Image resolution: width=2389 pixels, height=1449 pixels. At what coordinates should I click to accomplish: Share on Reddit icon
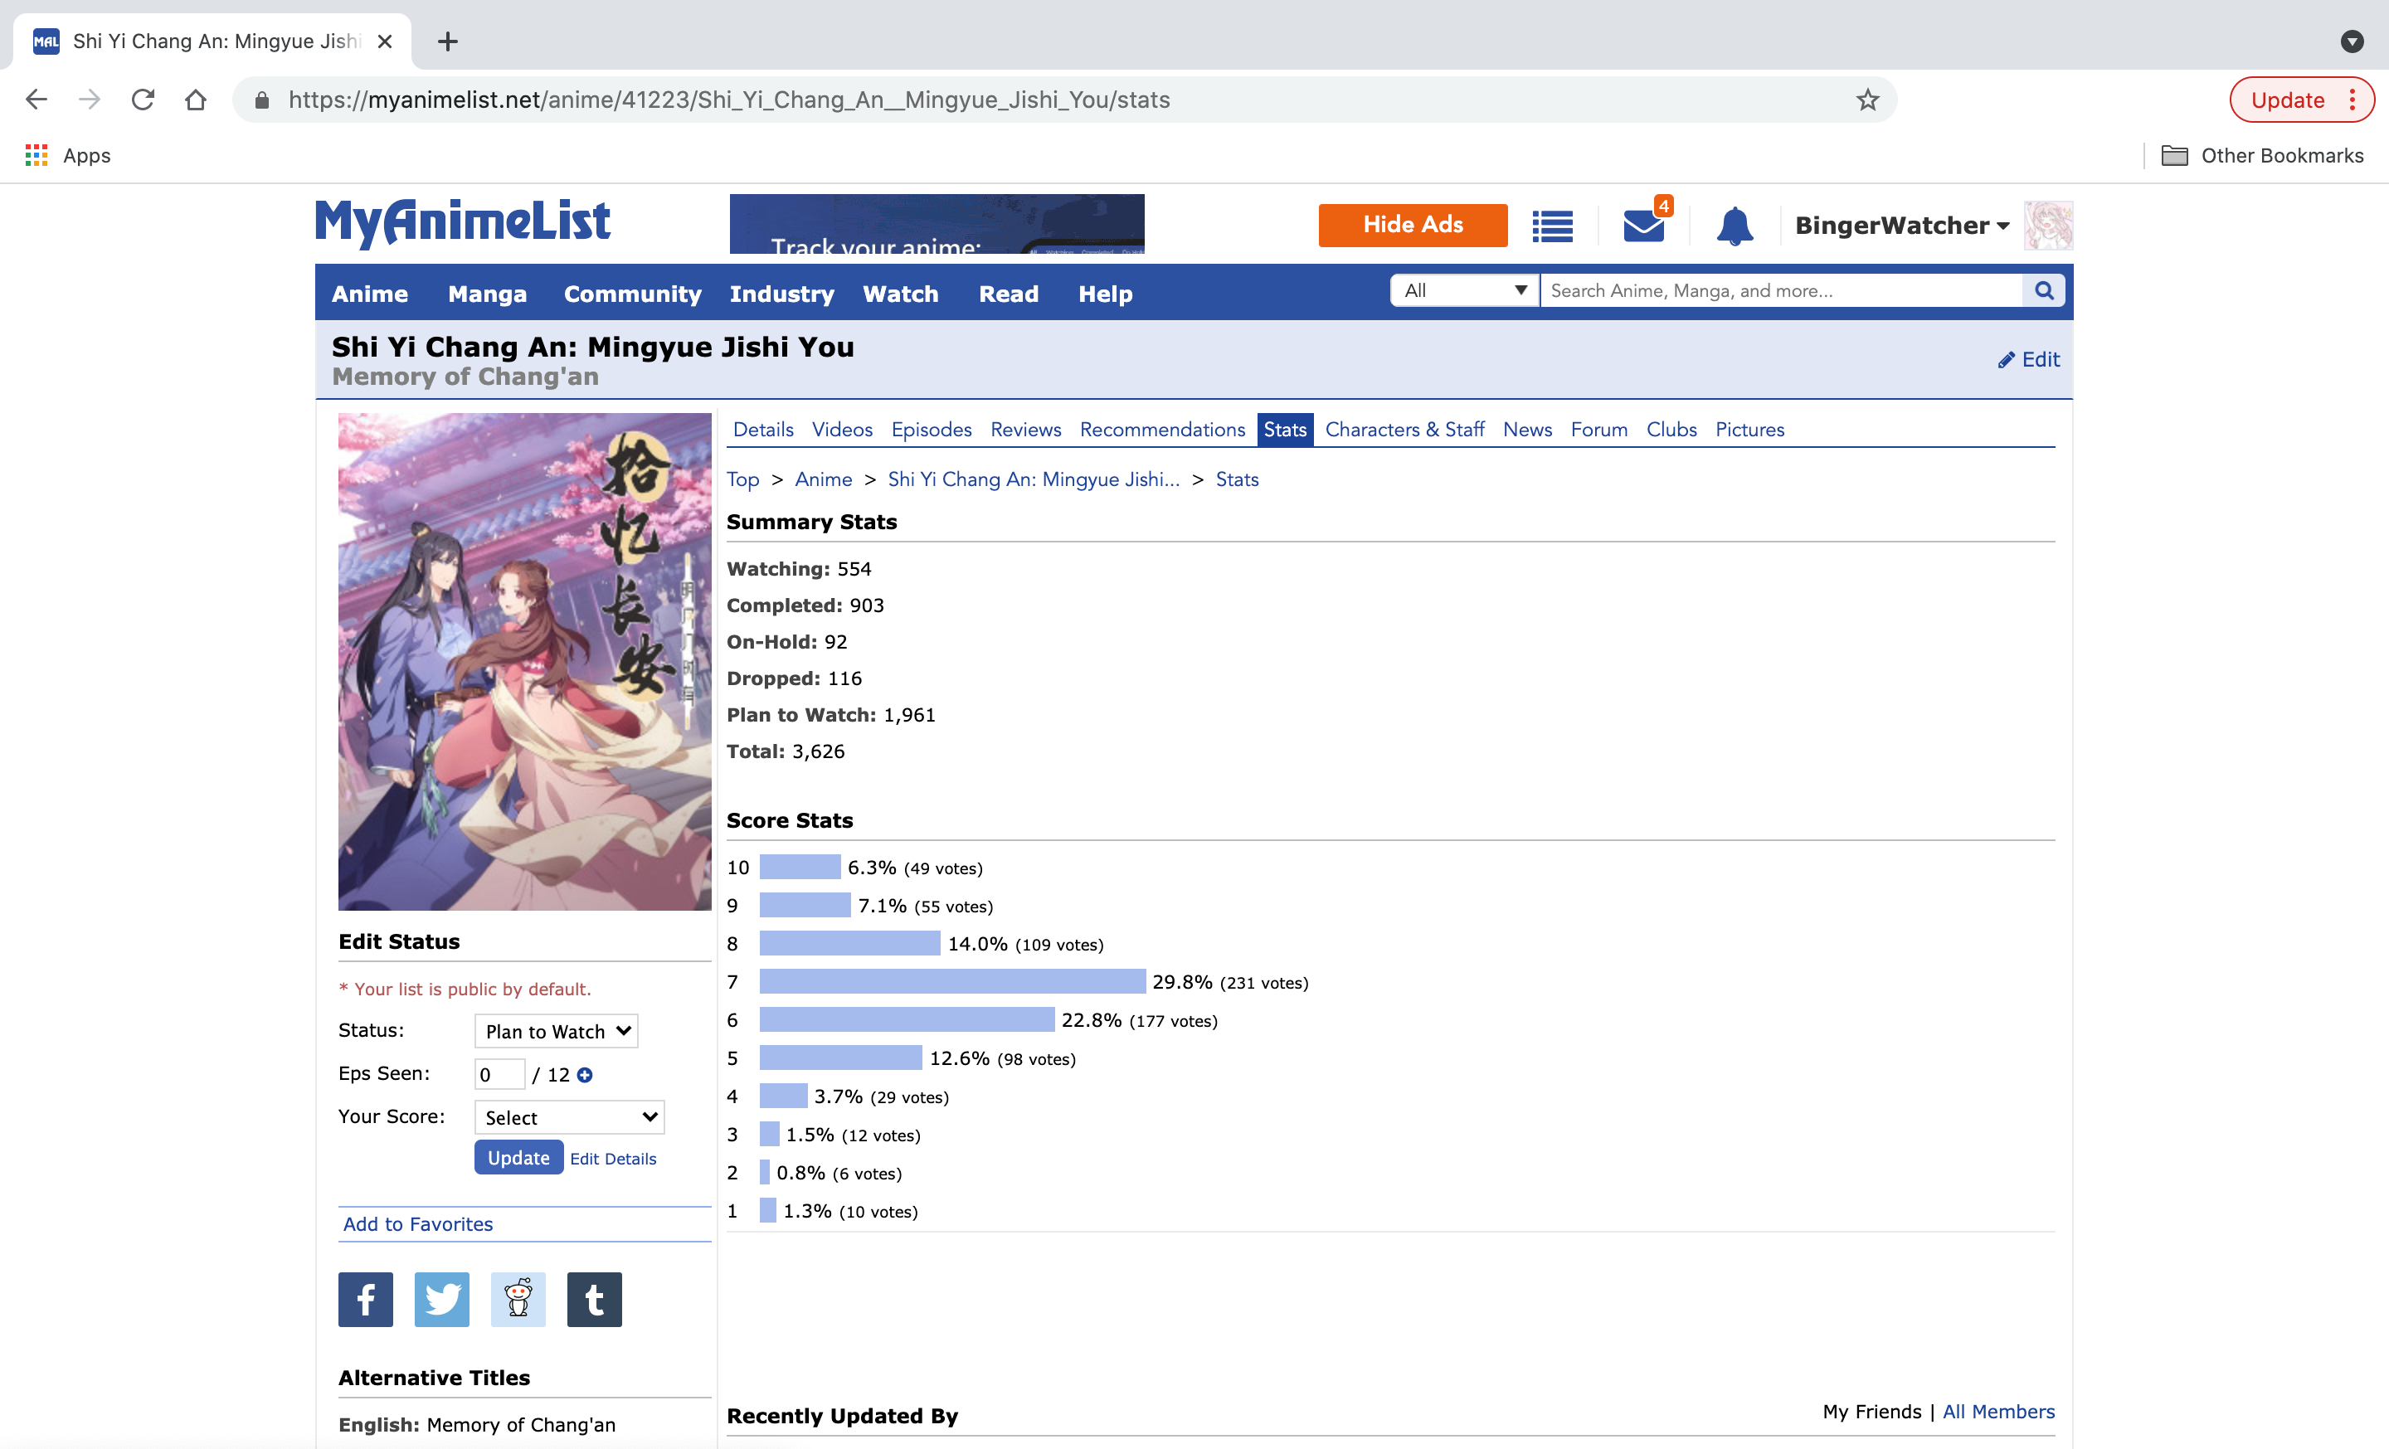[518, 1299]
